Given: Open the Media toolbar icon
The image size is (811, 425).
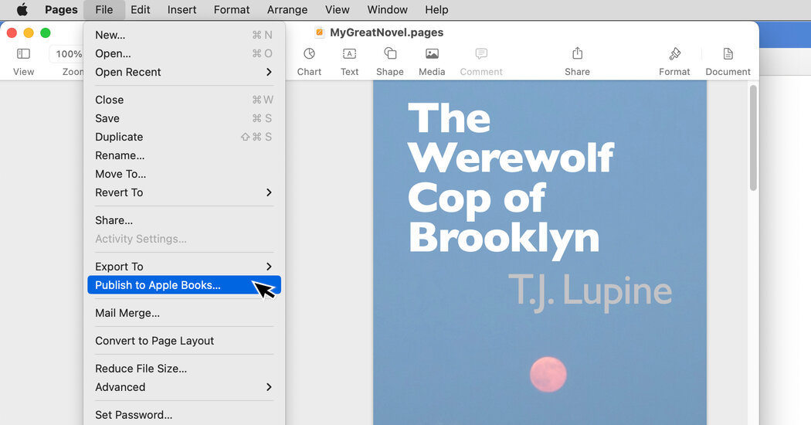Looking at the screenshot, I should [432, 54].
